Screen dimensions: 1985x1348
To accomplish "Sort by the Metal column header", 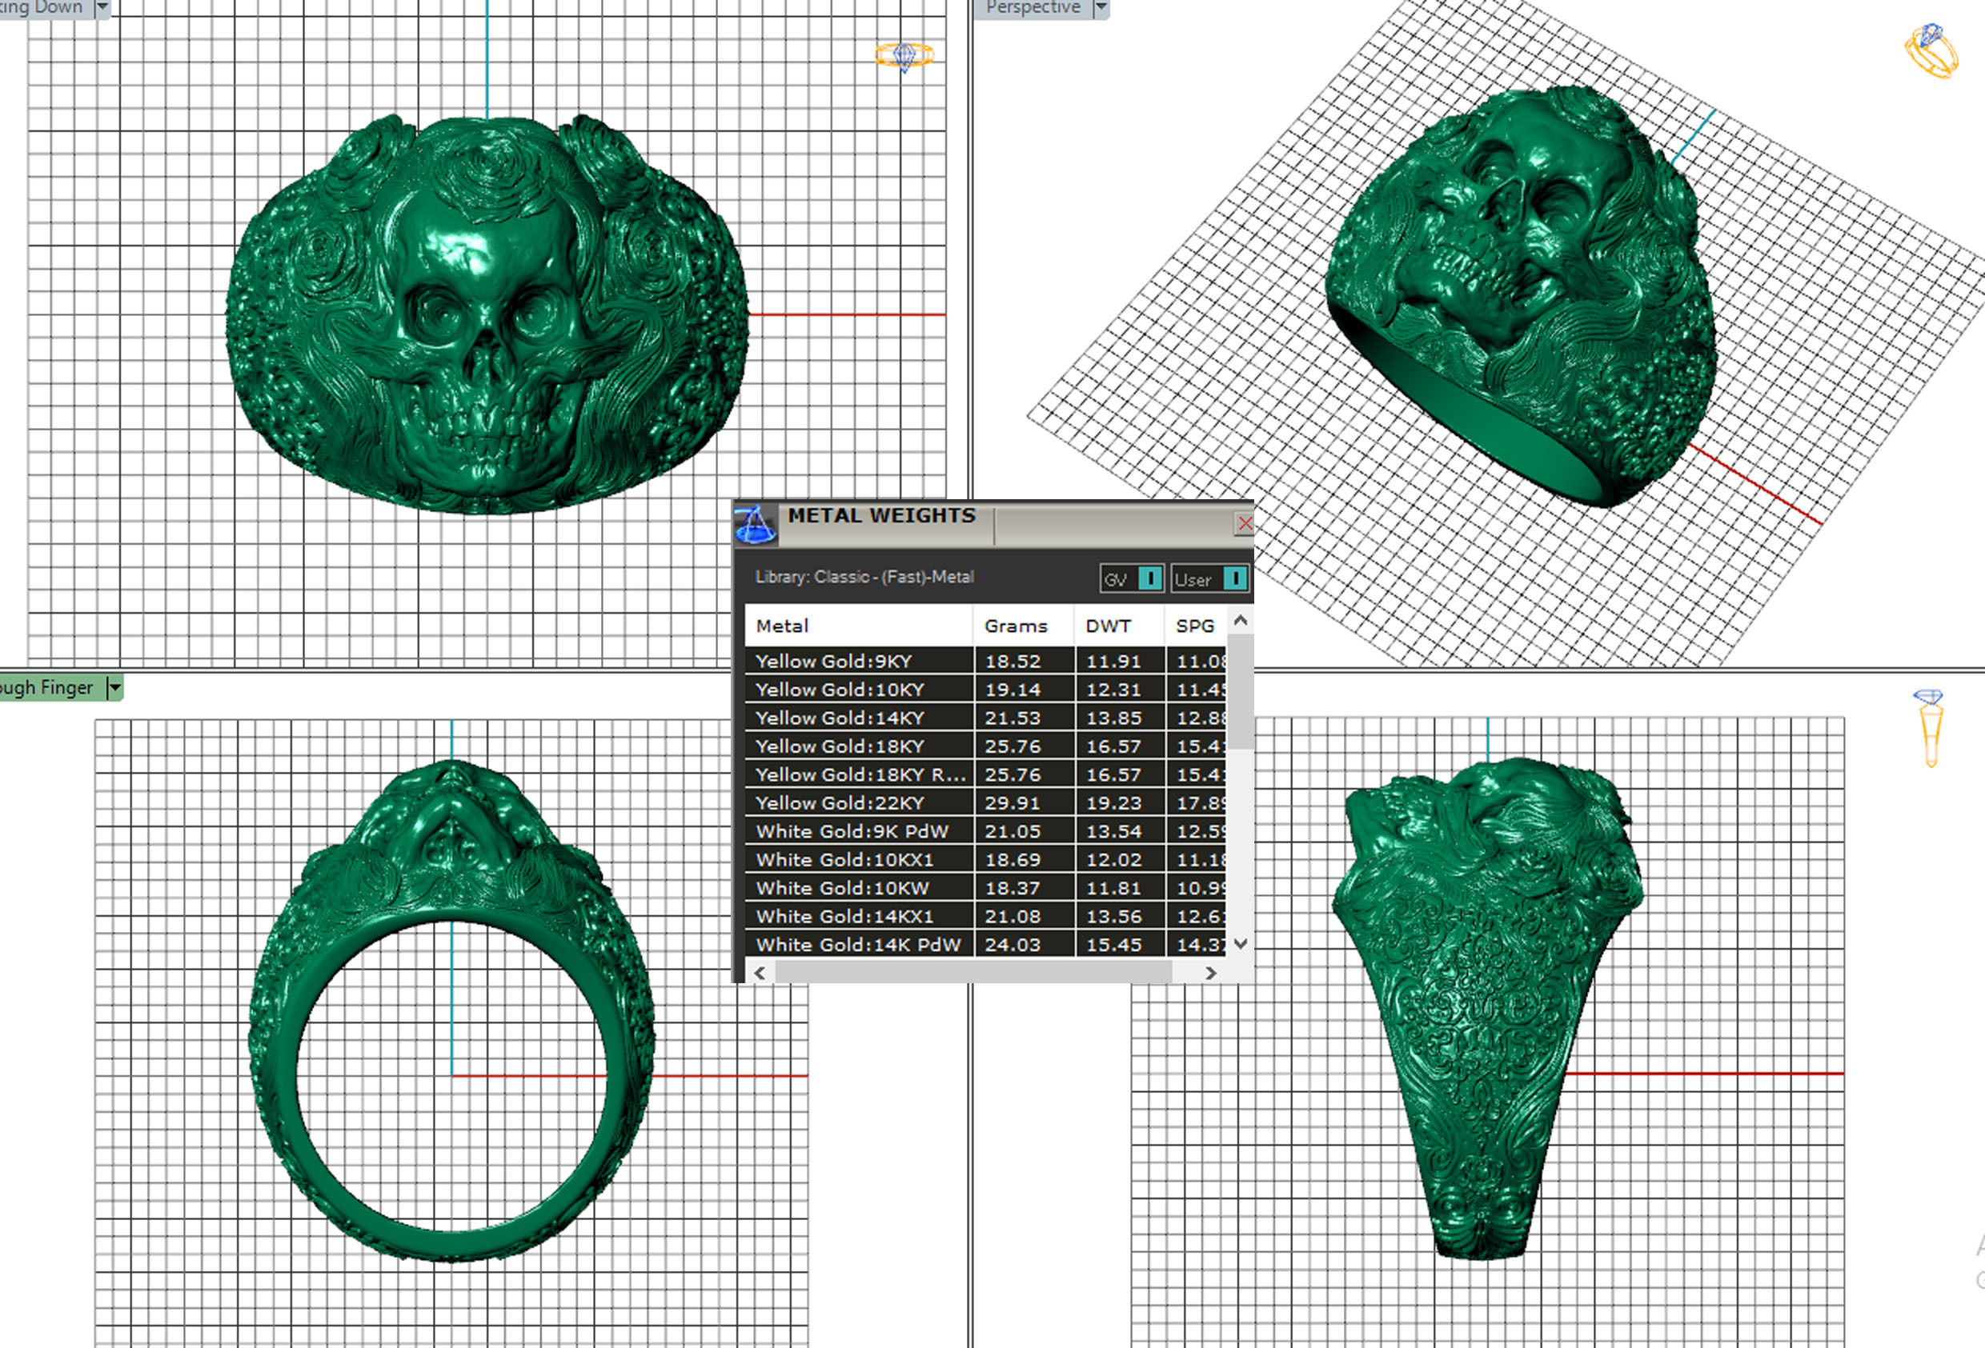I will coord(858,626).
